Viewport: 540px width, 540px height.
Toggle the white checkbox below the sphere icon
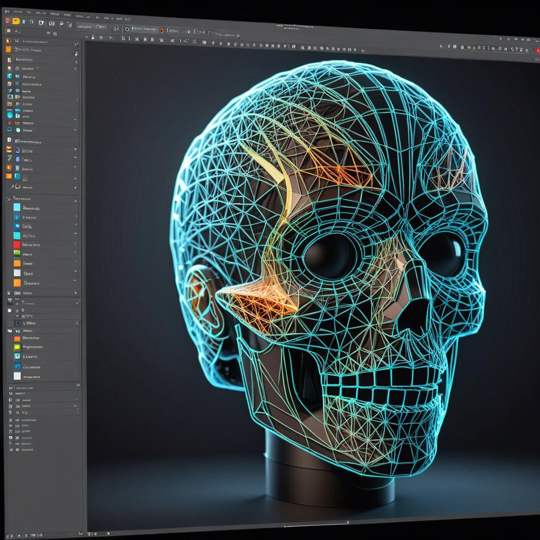coord(9,310)
